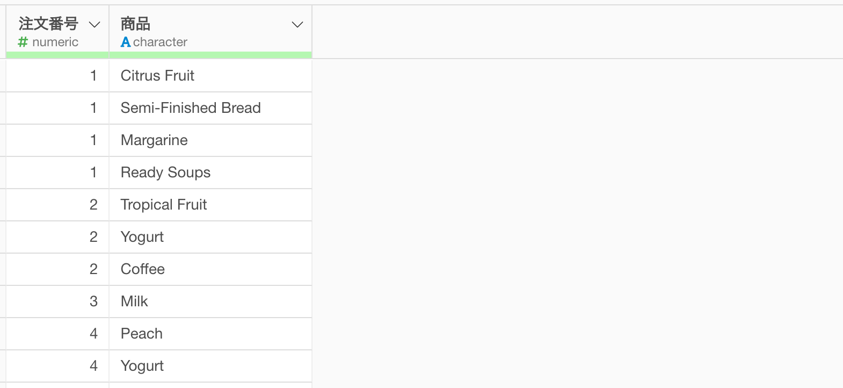843x388 pixels.
Task: Click the 'numeric' data type label
Action: click(x=55, y=42)
